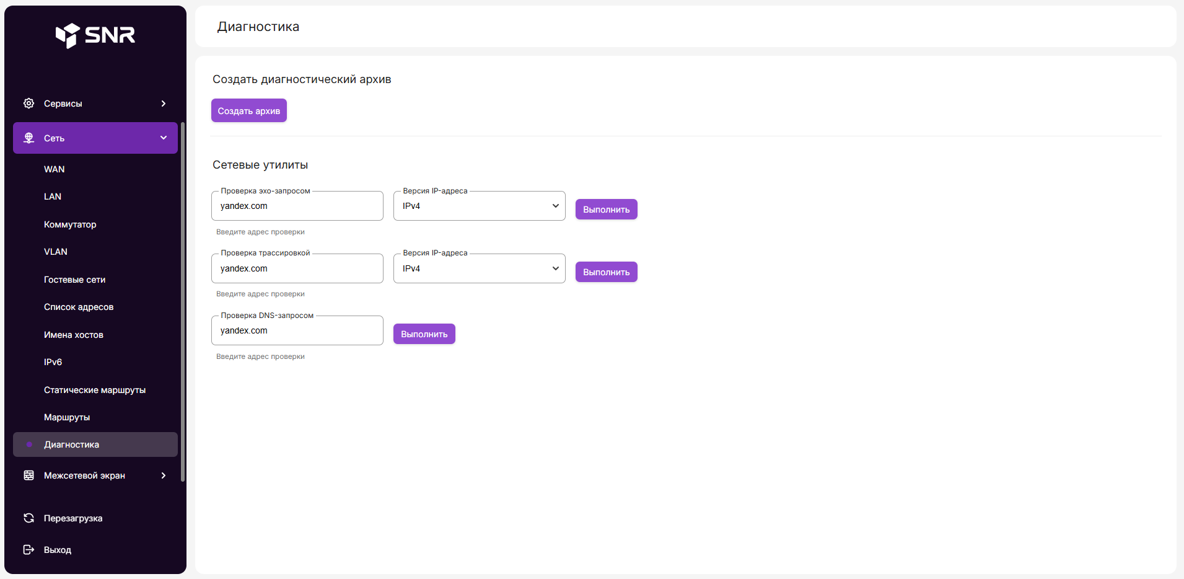Click the globe icon beside Сеть
Image resolution: width=1184 pixels, height=579 pixels.
click(x=29, y=138)
